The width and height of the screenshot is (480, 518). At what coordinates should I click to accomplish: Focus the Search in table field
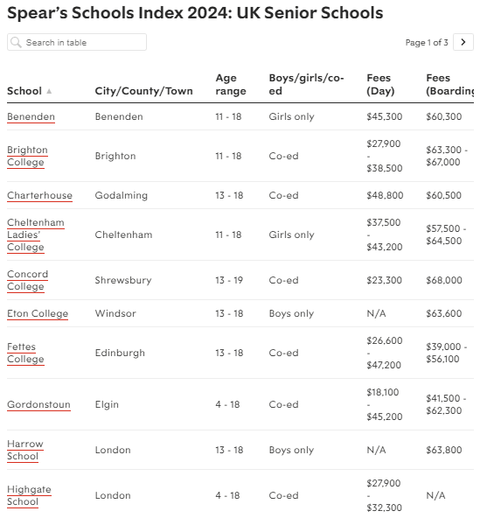pyautogui.click(x=77, y=42)
